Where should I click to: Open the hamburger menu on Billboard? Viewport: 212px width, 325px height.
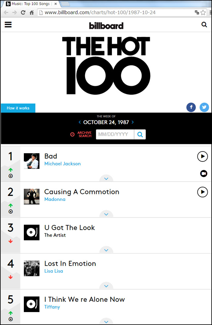tap(8, 24)
